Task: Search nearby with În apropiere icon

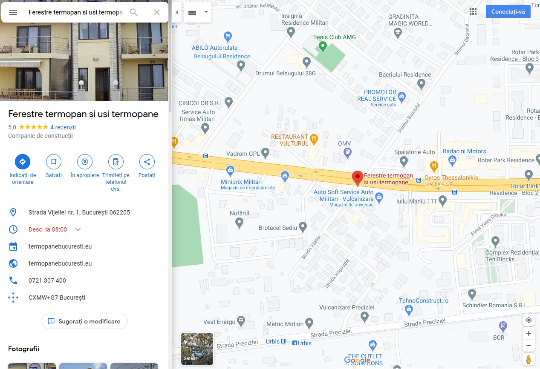Action: (x=85, y=162)
